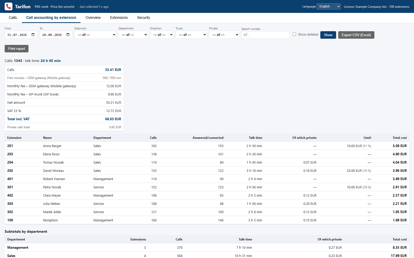Image resolution: width=414 pixels, height=258 pixels.
Task: Click the 500 / 500 min free minutes value
Action: coord(112,78)
